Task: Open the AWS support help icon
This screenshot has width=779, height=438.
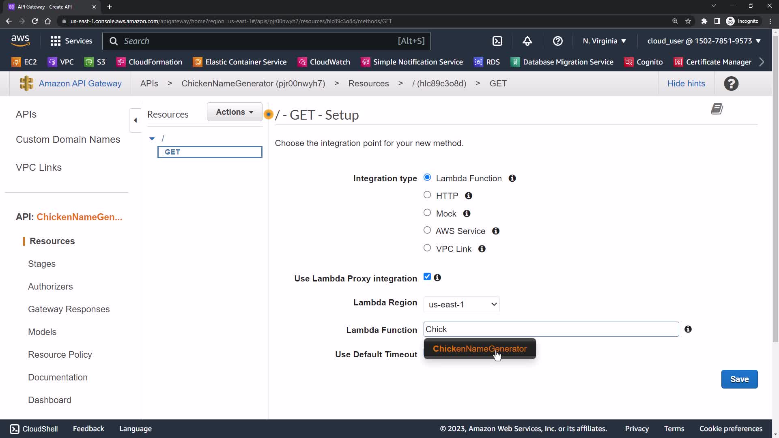Action: coord(557,41)
